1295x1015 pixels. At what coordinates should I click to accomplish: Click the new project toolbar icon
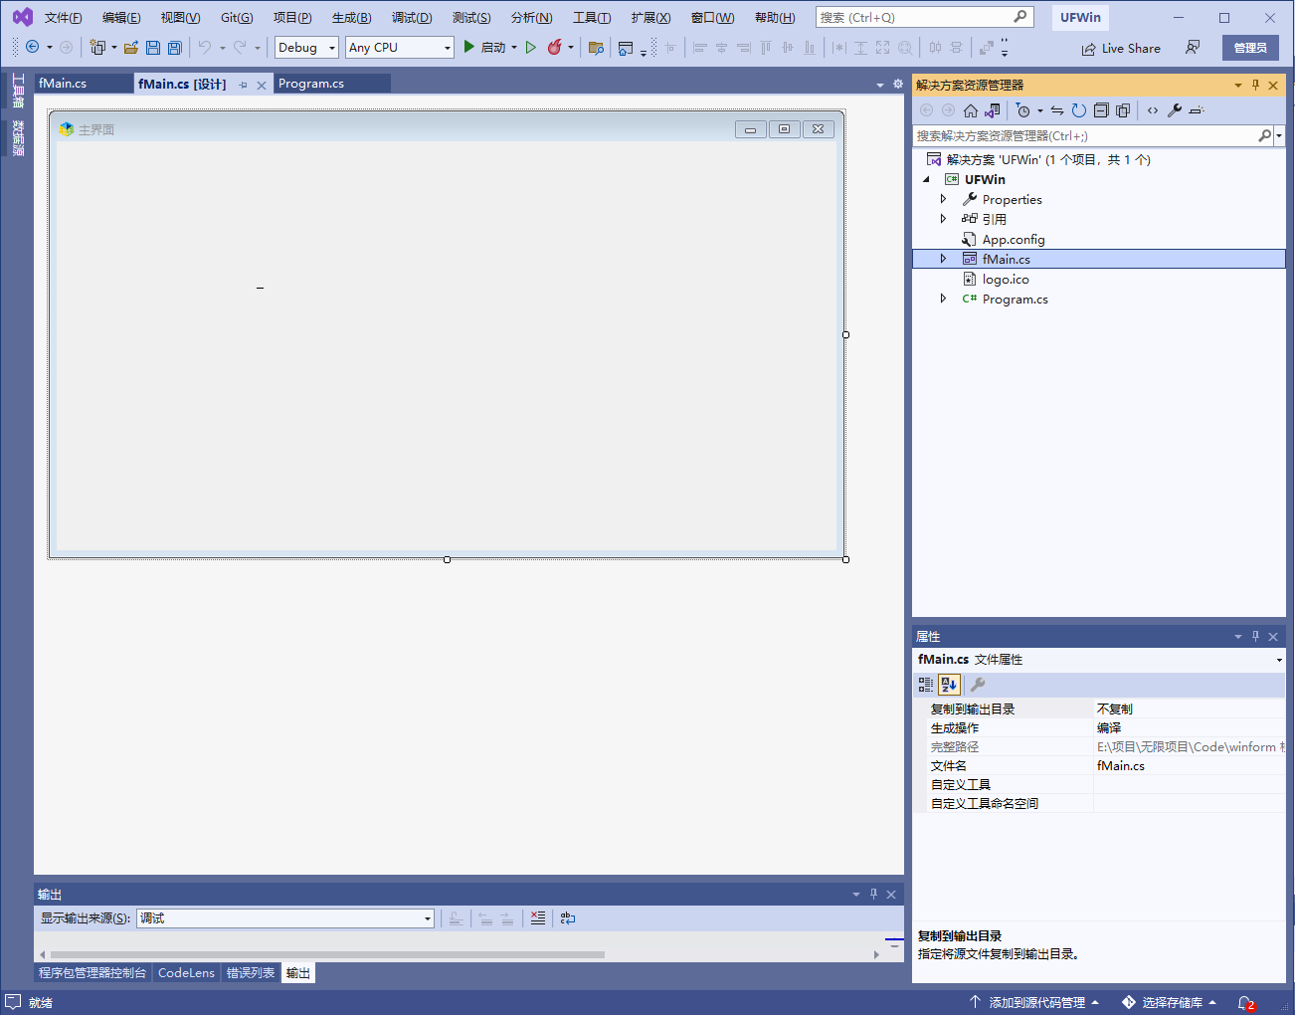click(x=97, y=48)
